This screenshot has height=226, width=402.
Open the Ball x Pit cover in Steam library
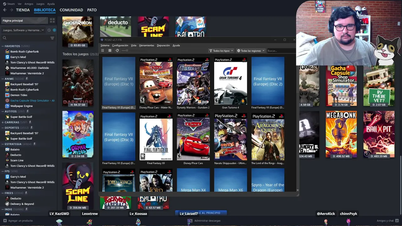(379, 134)
